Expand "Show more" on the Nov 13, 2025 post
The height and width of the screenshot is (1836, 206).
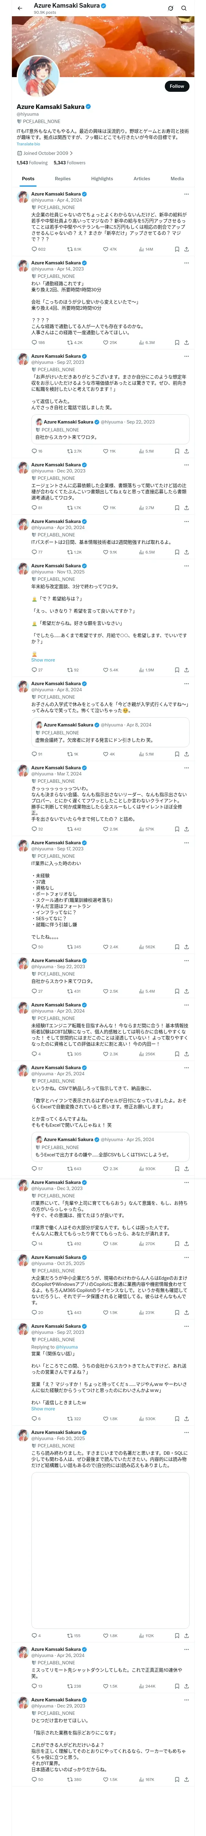tap(43, 660)
